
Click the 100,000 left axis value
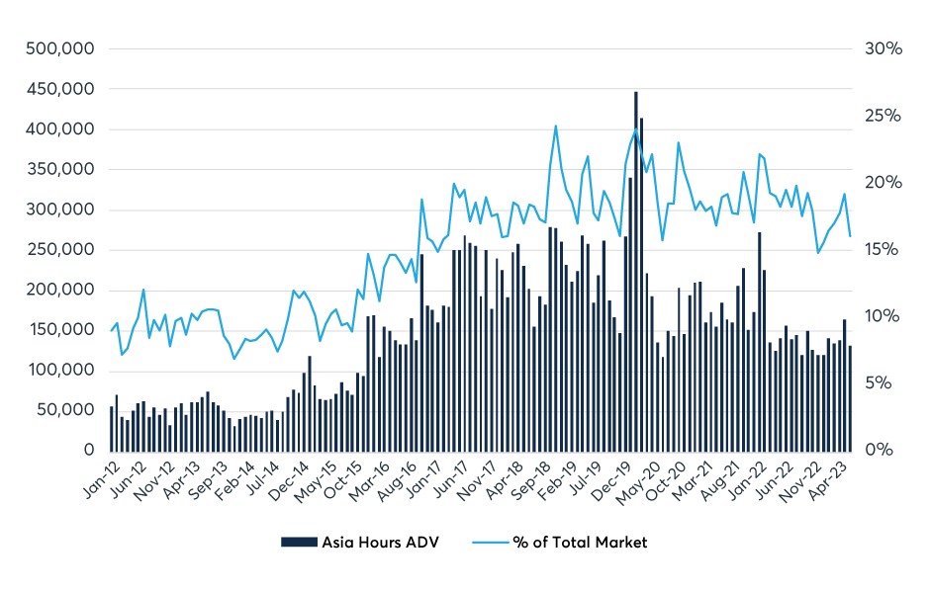[x=63, y=370]
